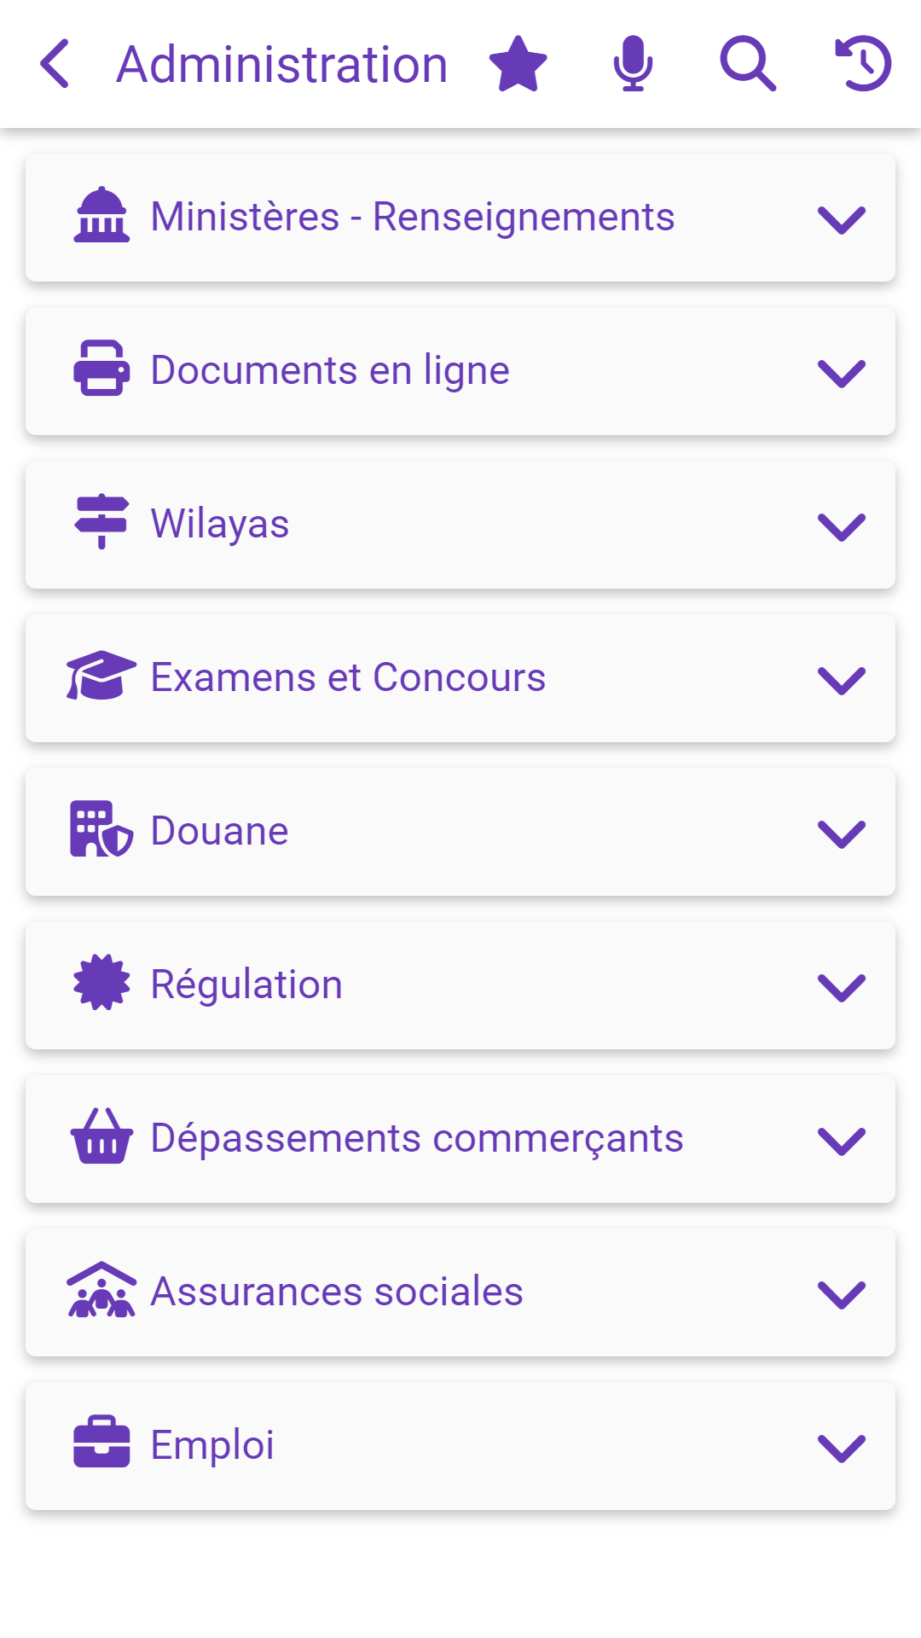The height and width of the screenshot is (1638, 921).
Task: Click the printer icon for Documents
Action: tap(101, 369)
